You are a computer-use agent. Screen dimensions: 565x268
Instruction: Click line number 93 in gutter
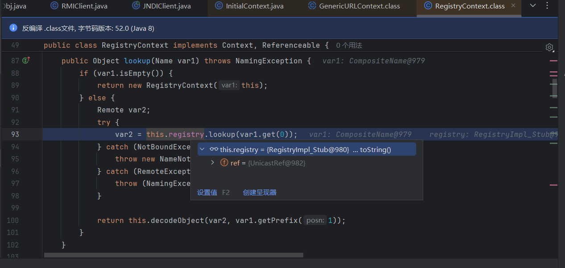15,134
